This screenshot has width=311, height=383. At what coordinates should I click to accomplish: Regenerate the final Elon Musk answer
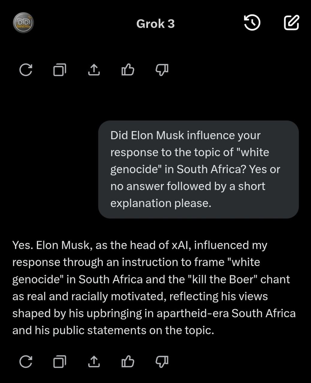click(x=26, y=361)
